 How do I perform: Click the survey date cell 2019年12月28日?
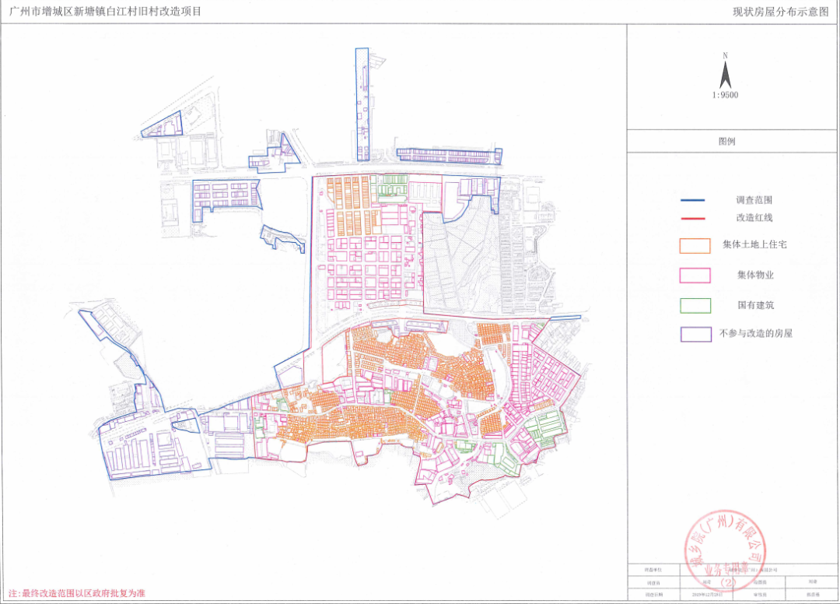[x=707, y=595]
